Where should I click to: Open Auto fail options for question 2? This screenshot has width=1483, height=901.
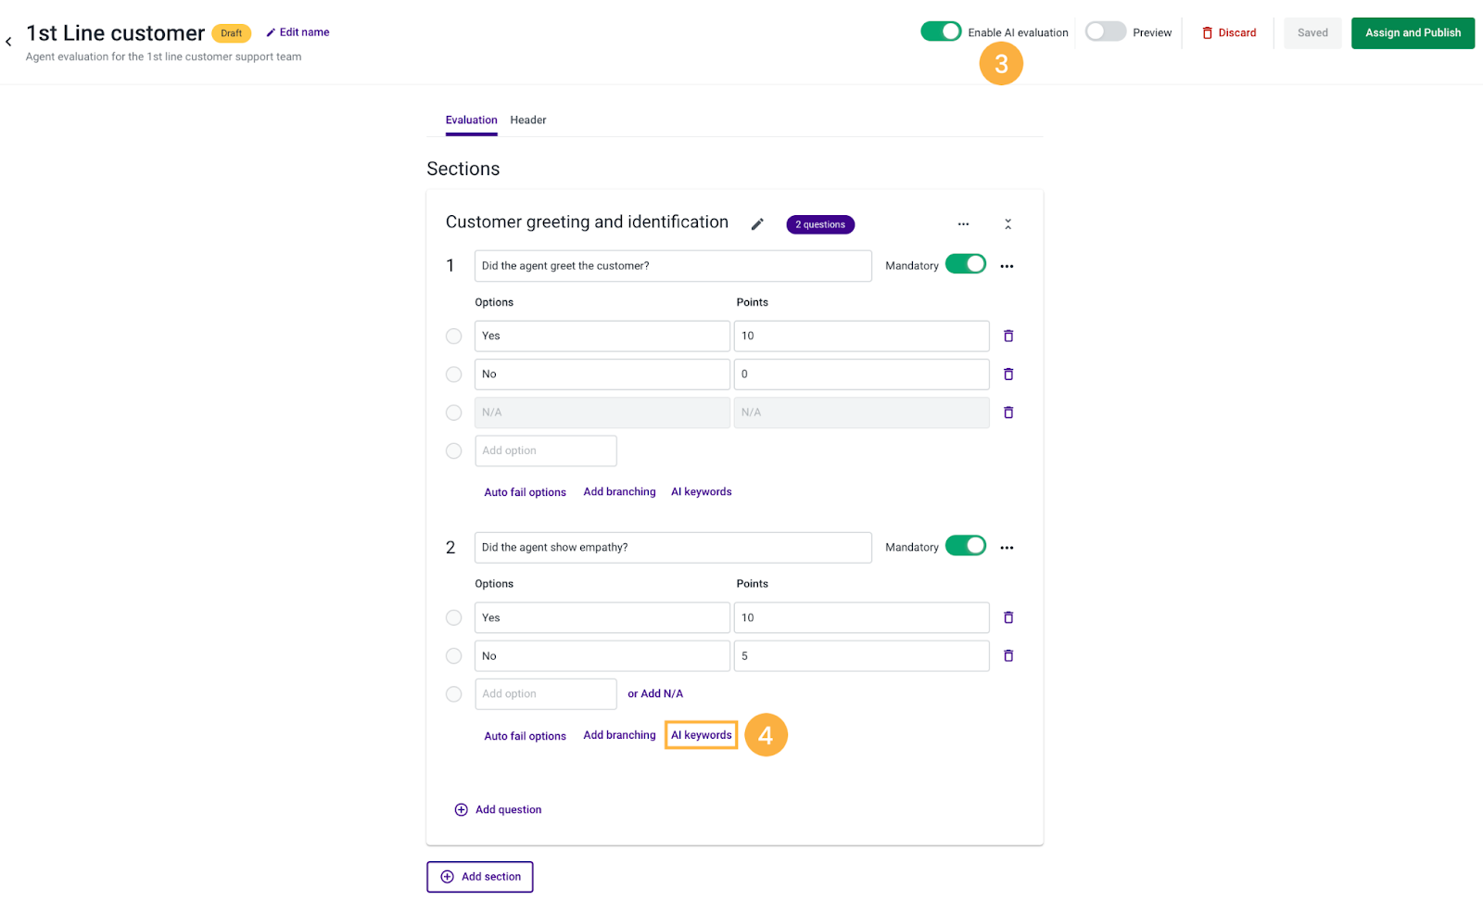[525, 736]
